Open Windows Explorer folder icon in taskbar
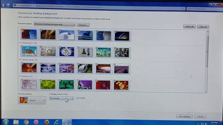The height and width of the screenshot is (125, 223). (16, 122)
